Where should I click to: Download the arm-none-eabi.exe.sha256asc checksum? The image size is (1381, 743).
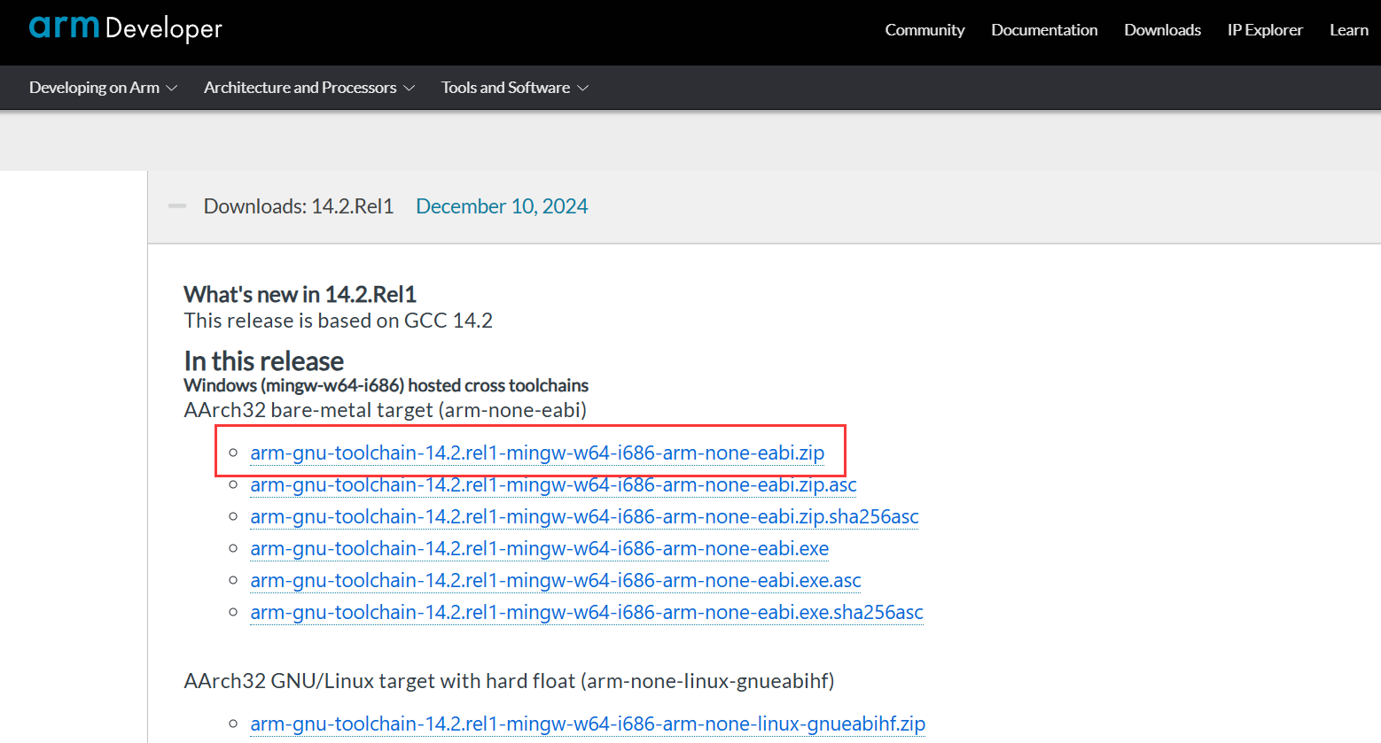point(586,613)
